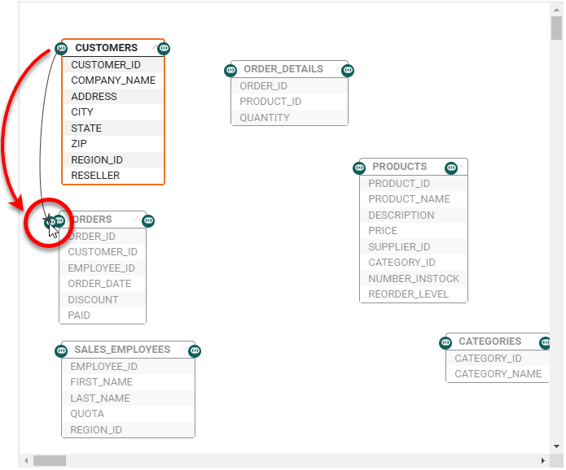Viewport: 566px width, 470px height.
Task: Select the REGION_ID column in CUSTOMERS table
Action: 97,160
